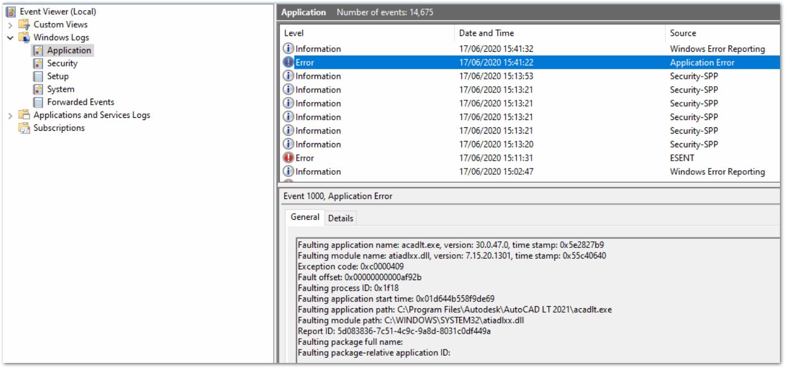This screenshot has height=368, width=785.
Task: Expand the Custom Views tree node
Action: click(11, 24)
